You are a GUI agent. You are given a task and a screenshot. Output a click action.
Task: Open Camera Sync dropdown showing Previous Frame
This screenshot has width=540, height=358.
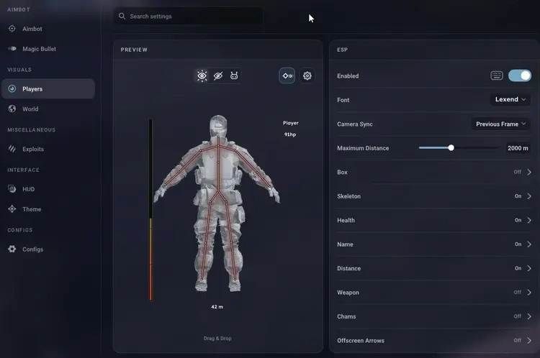[500, 124]
